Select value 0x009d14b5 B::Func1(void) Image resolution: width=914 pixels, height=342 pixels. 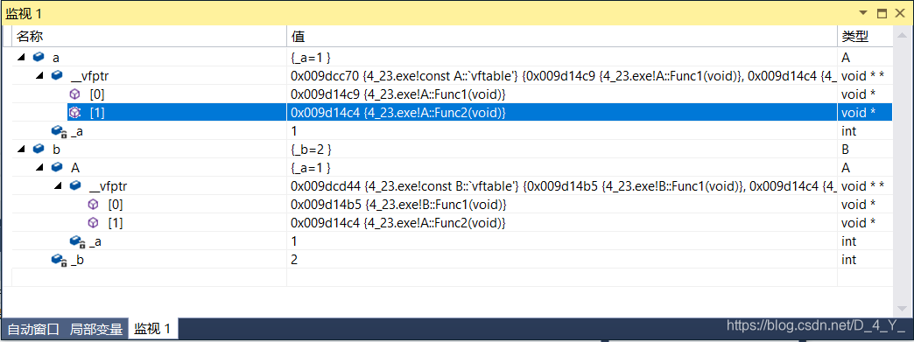pyautogui.click(x=397, y=205)
